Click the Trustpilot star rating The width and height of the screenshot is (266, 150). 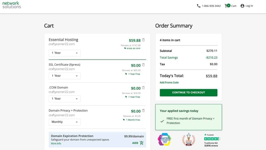click(212, 139)
